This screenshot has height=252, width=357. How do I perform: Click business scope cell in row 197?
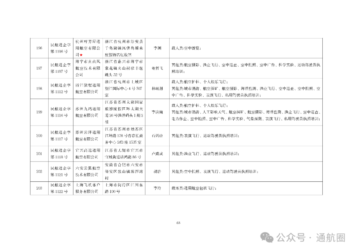tap(246, 68)
